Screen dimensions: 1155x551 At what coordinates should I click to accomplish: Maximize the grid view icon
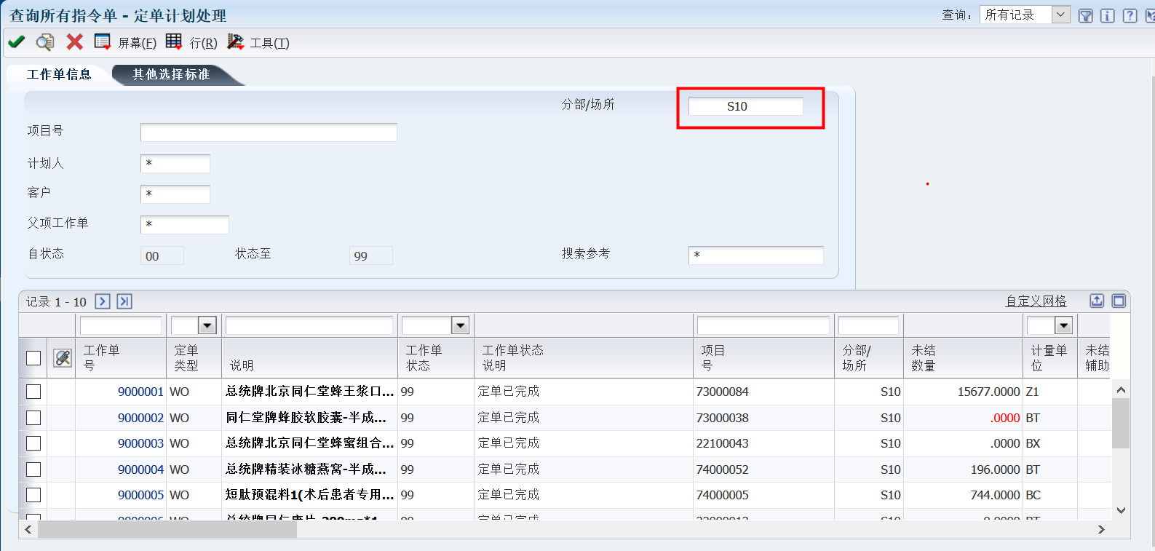coord(1119,301)
